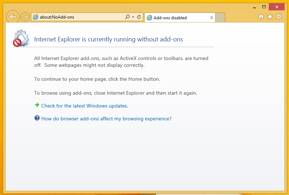Screen dimensions: 289x195
Task: Open 'Check for the latest Windows updates' link
Action: [x=84, y=106]
